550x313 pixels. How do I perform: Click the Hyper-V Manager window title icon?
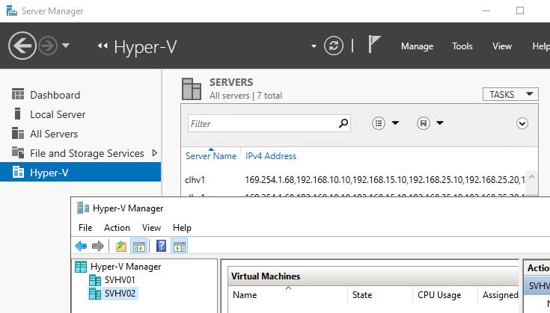pos(83,208)
